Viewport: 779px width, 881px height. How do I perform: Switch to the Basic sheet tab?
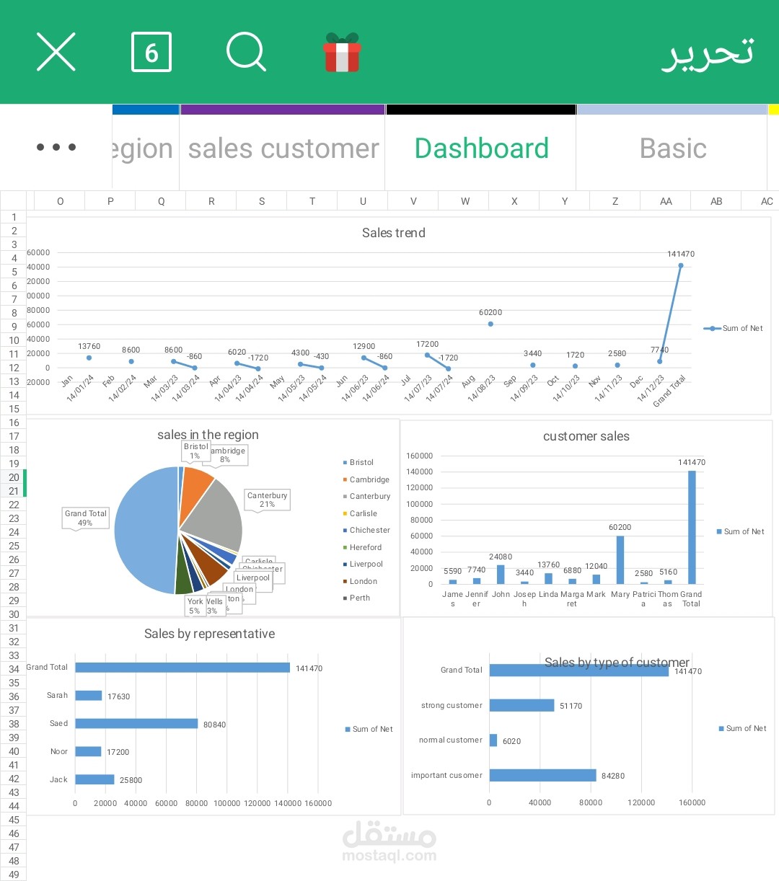click(672, 149)
